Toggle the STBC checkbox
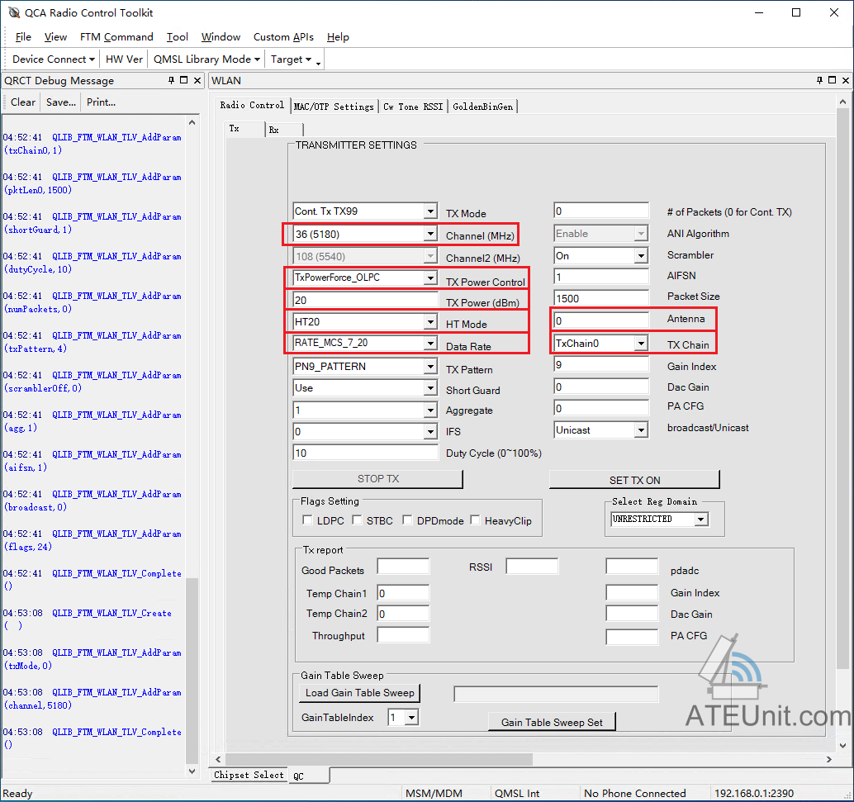The image size is (854, 802). tap(358, 520)
